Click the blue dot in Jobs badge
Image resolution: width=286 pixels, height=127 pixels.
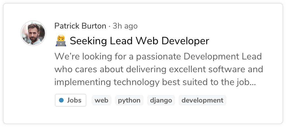pyautogui.click(x=61, y=100)
